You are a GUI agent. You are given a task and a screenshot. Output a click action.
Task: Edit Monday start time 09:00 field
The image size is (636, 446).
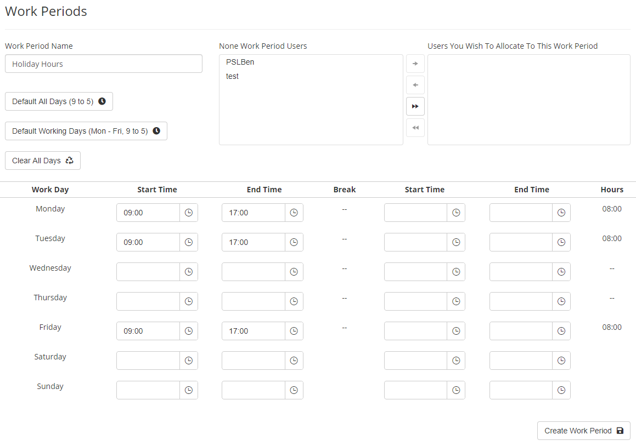pos(148,213)
